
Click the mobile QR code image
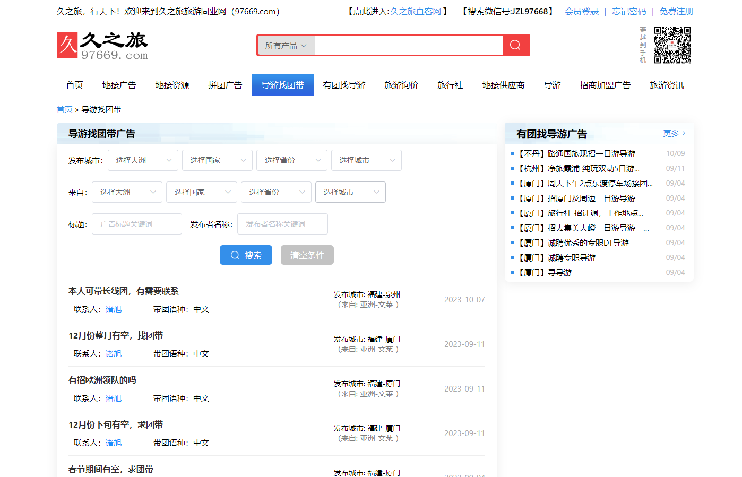[672, 45]
